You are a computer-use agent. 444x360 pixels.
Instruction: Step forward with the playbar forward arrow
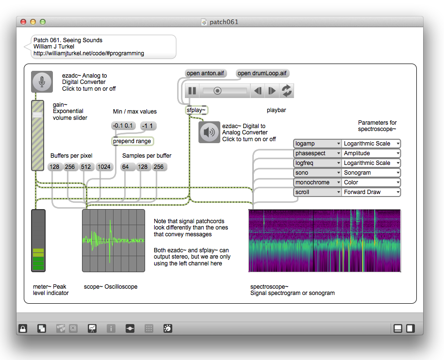tap(272, 91)
